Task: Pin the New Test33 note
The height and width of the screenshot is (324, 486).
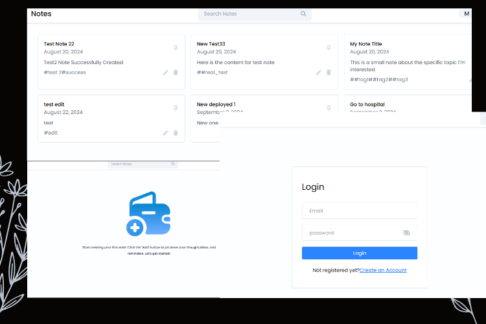Action: (329, 48)
